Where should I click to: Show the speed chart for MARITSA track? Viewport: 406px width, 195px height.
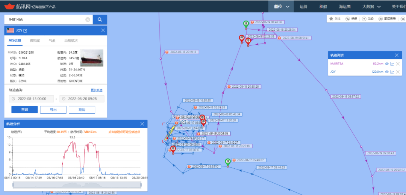click(x=392, y=64)
